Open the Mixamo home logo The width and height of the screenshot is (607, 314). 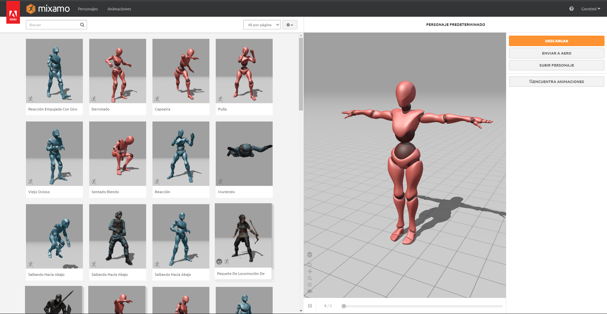[x=48, y=9]
